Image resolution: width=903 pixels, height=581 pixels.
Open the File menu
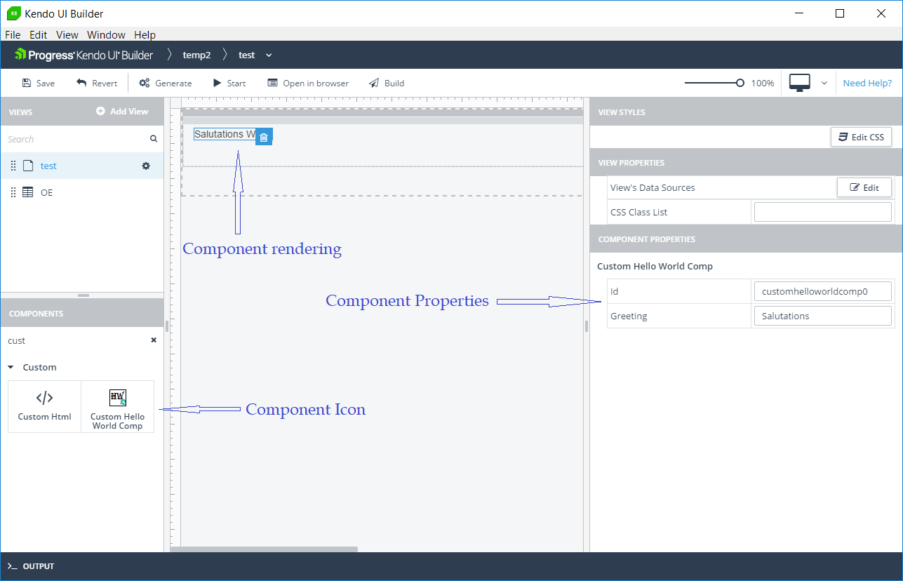[13, 35]
